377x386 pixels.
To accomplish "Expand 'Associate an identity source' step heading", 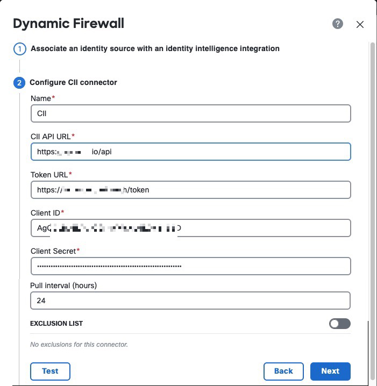I will (x=155, y=48).
